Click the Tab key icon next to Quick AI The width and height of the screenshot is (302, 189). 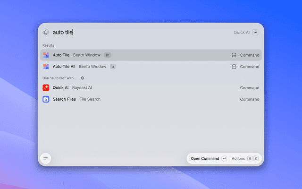(x=255, y=33)
